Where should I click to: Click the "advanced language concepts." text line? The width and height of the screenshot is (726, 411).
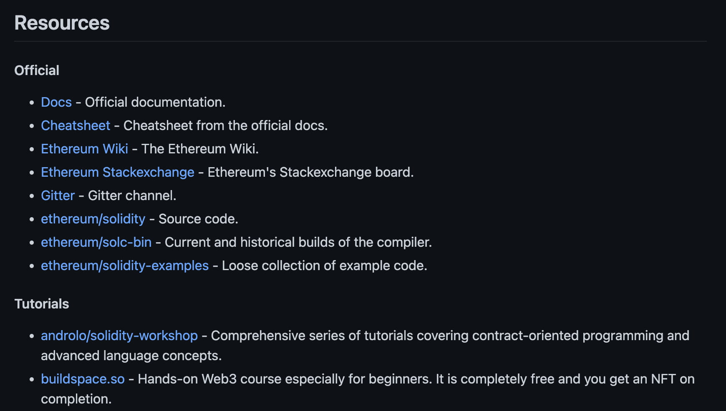131,356
